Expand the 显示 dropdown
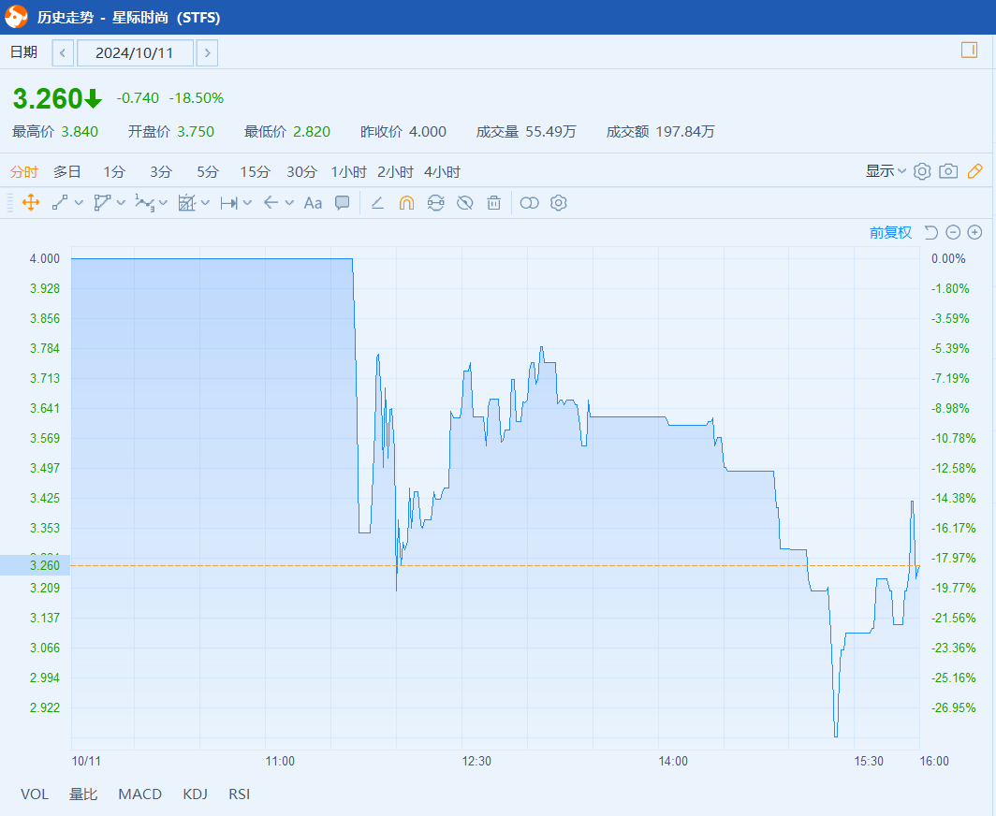 [x=886, y=171]
